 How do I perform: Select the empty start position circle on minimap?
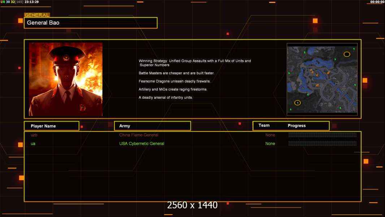(347, 54)
